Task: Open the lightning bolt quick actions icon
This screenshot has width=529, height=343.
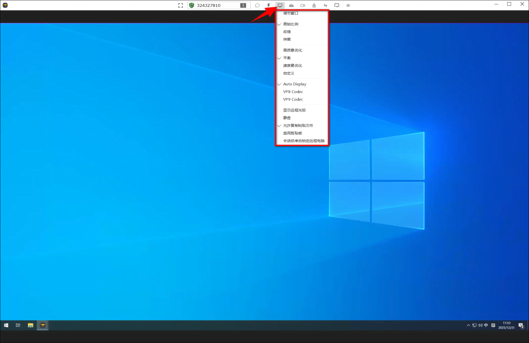Action: 268,5
